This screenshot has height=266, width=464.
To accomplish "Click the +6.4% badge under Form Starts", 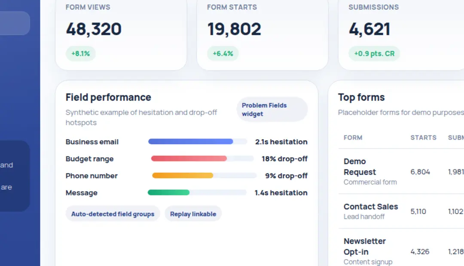I will [222, 54].
